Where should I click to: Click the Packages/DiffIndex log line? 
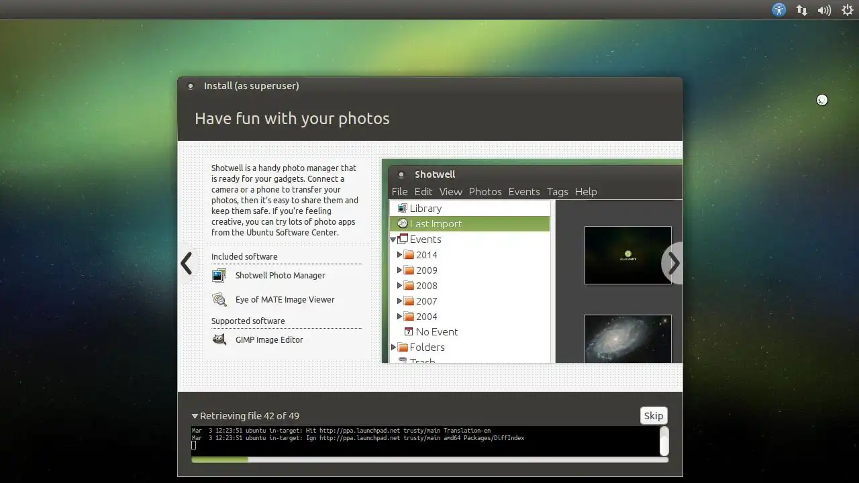click(358, 438)
